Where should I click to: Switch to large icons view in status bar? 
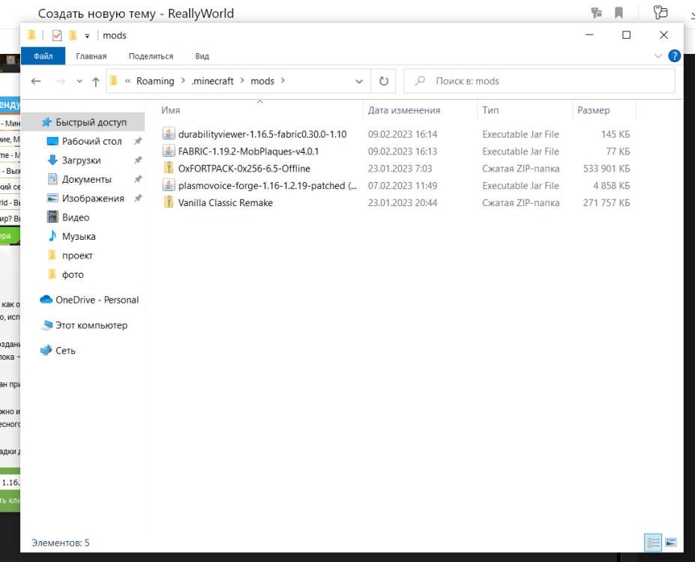(x=671, y=543)
